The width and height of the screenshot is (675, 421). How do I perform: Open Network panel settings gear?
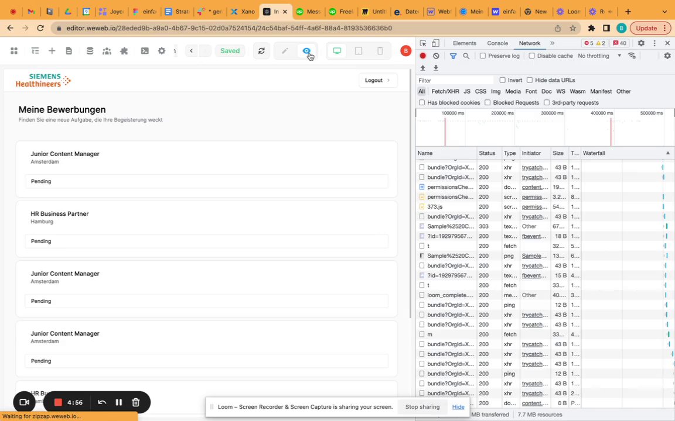click(x=667, y=56)
